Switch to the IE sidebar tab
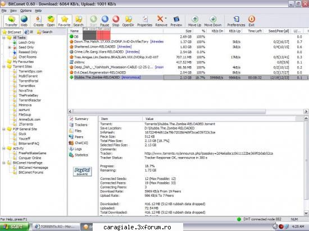 tap(29, 32)
